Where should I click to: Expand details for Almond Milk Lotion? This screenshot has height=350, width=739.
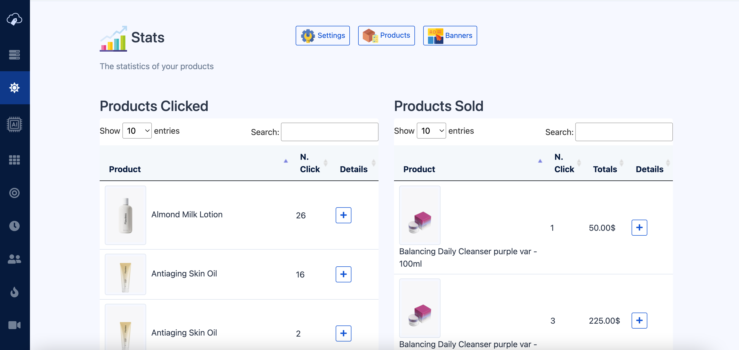click(343, 215)
